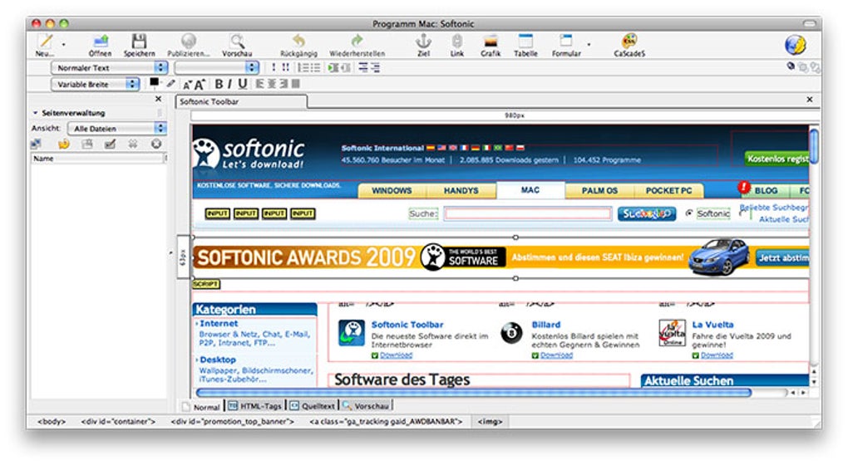The height and width of the screenshot is (465, 848).
Task: Select div promotion_top_banner in status bar
Action: tap(233, 421)
